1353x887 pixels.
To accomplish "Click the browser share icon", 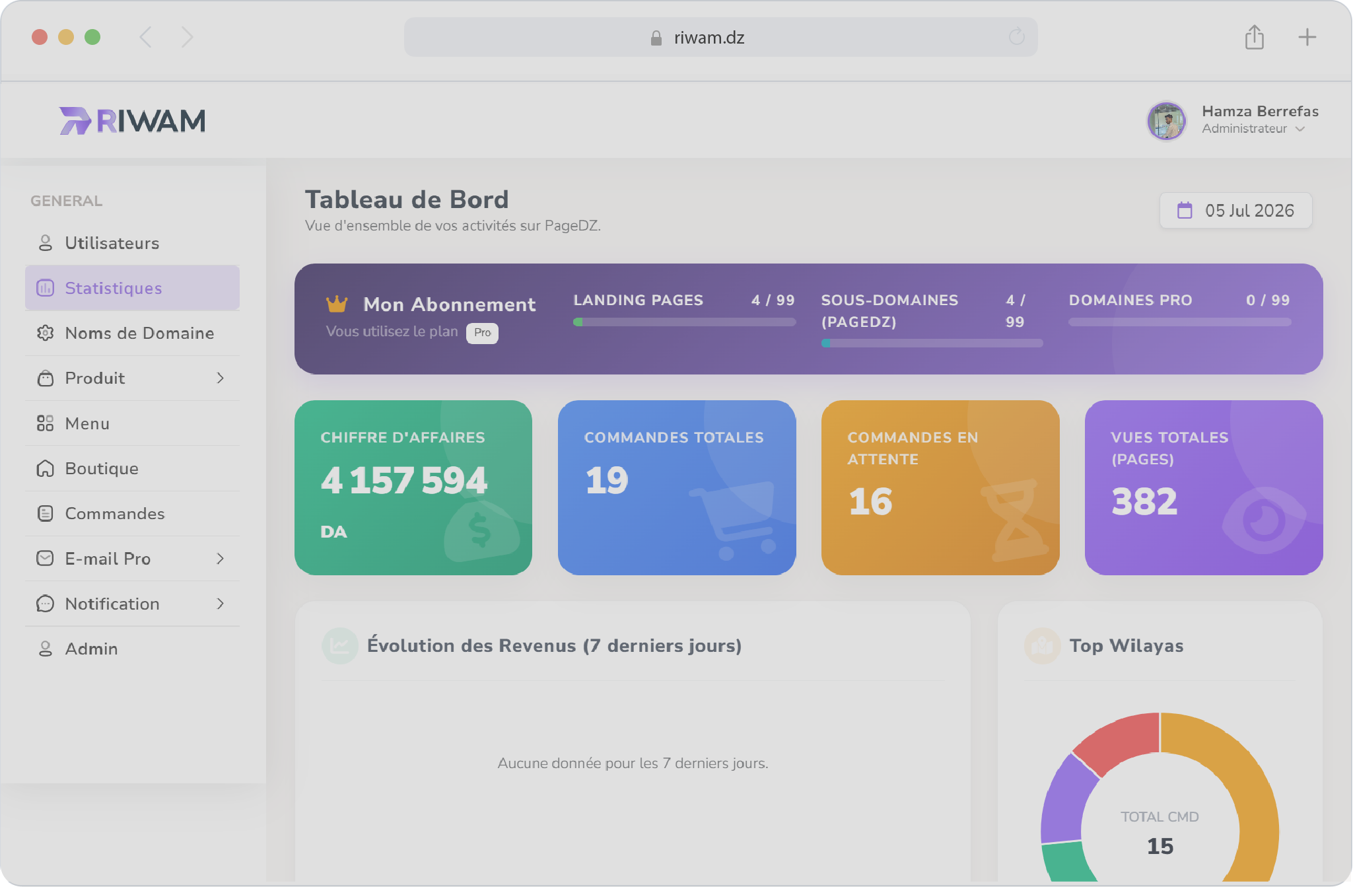I will click(x=1254, y=37).
